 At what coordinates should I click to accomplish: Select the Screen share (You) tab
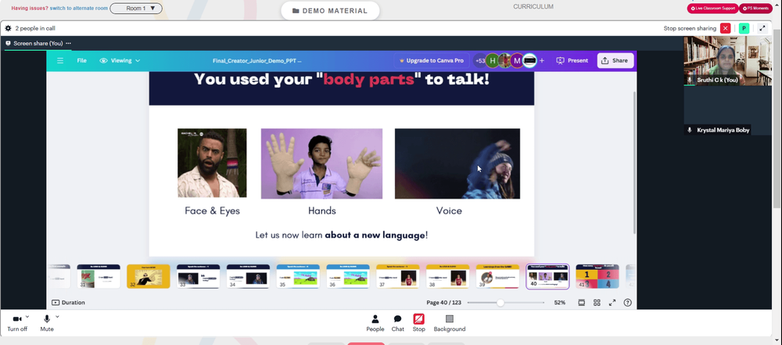pos(38,44)
